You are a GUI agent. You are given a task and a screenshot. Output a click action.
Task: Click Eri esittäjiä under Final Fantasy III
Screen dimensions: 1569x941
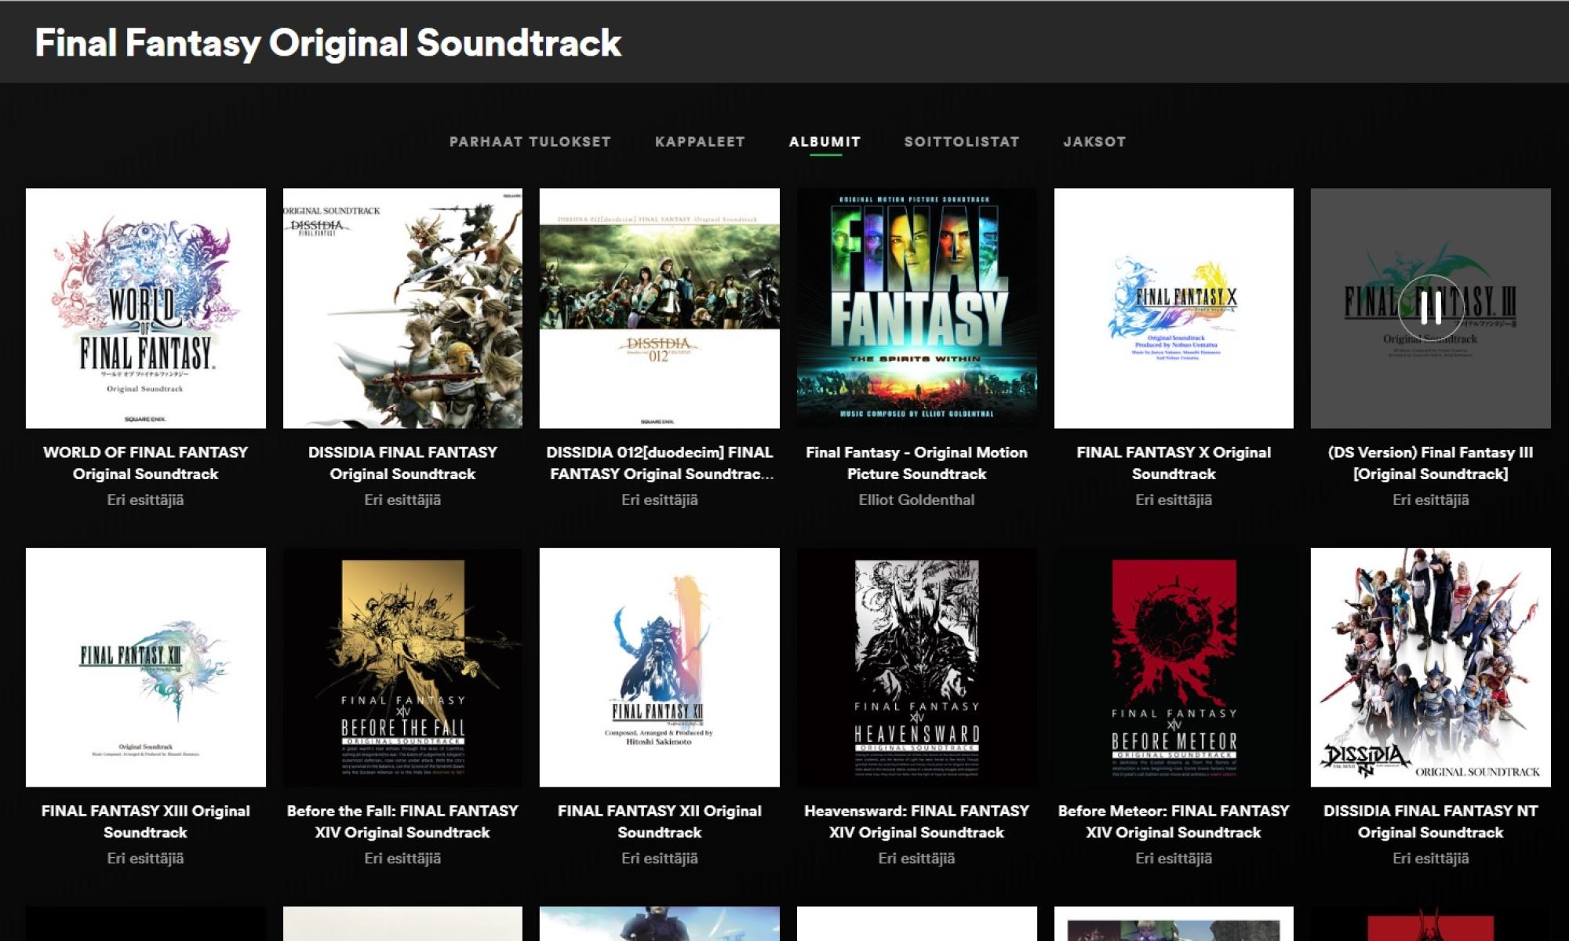[x=1431, y=500]
